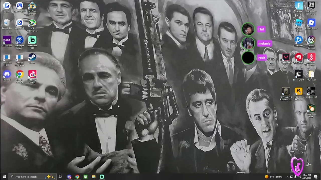Launch Ubisoft Connect from the desktop
The height and width of the screenshot is (180, 321).
coord(311,42)
